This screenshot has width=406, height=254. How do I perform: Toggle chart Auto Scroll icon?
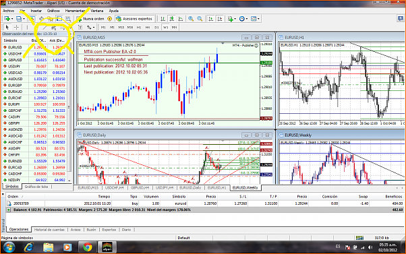211,19
